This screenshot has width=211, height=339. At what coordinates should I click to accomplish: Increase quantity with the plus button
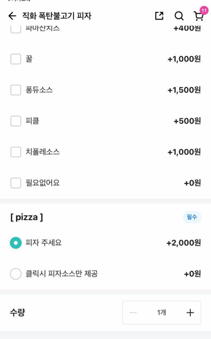(x=190, y=312)
